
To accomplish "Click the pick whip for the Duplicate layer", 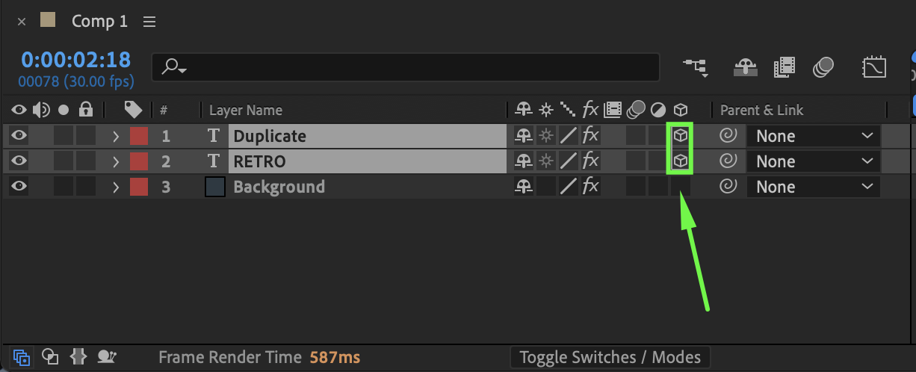I will coord(726,136).
